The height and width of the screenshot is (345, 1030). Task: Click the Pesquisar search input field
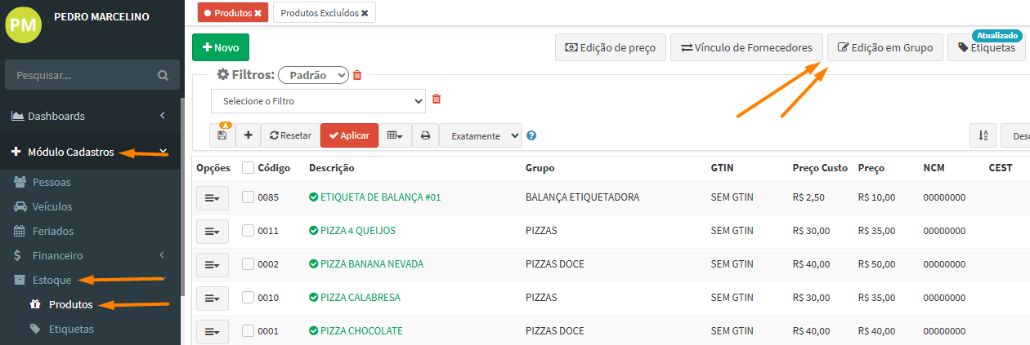80,75
